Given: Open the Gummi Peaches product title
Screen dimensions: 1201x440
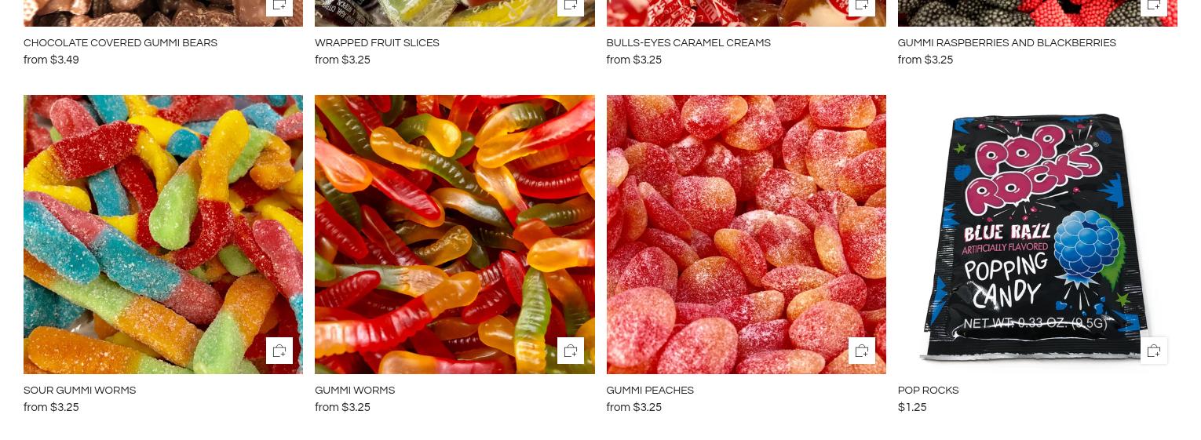Looking at the screenshot, I should click(x=650, y=391).
